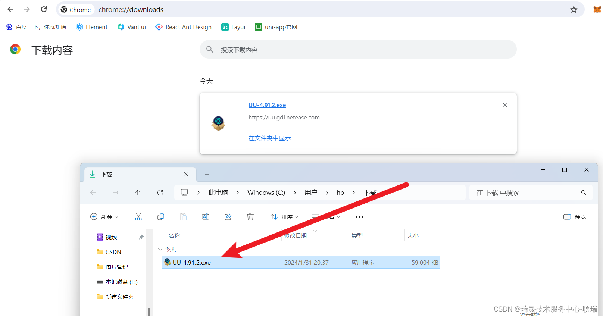603x316 pixels.
Task: Open the 新建 dropdown menu
Action: tap(104, 217)
